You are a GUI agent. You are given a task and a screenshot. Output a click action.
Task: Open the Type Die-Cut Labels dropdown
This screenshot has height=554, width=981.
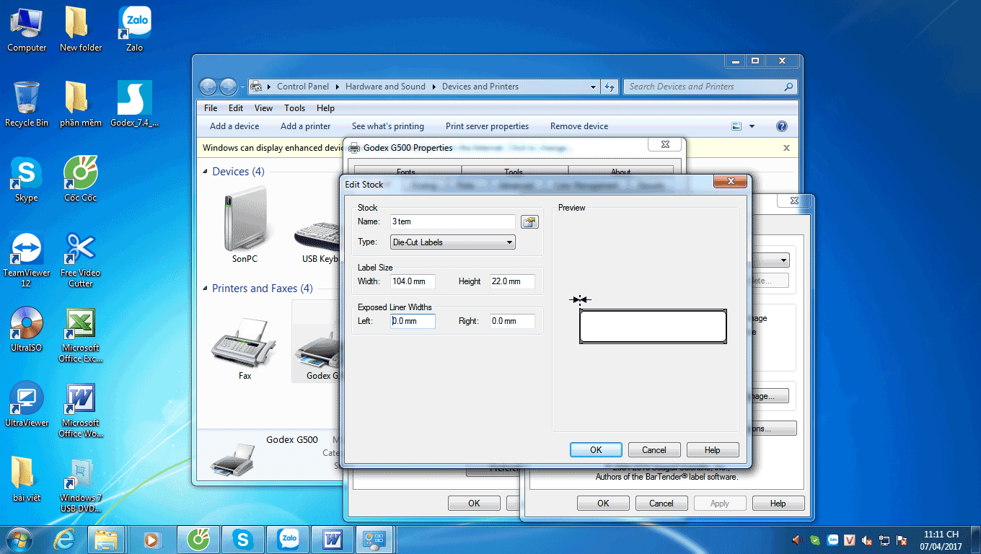point(453,242)
